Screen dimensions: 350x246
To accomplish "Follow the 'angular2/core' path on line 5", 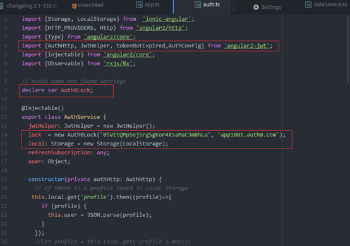I will pyautogui.click(x=128, y=55).
